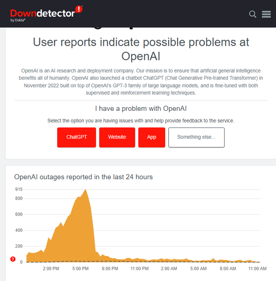Click the '600' y-axis value
276x281 pixels.
pos(19,214)
